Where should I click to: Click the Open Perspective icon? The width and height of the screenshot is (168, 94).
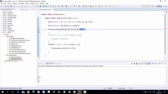click(x=153, y=6)
